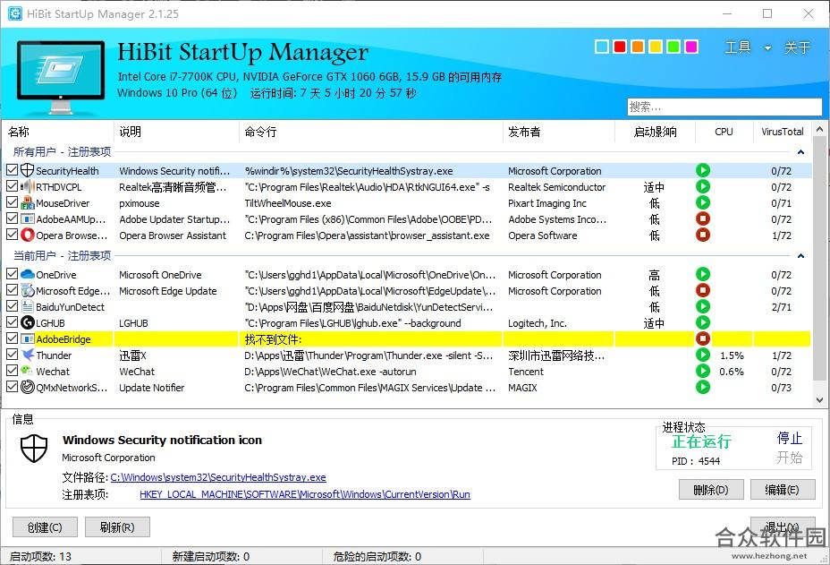Click the LGHUB Logitech icon

coord(28,322)
